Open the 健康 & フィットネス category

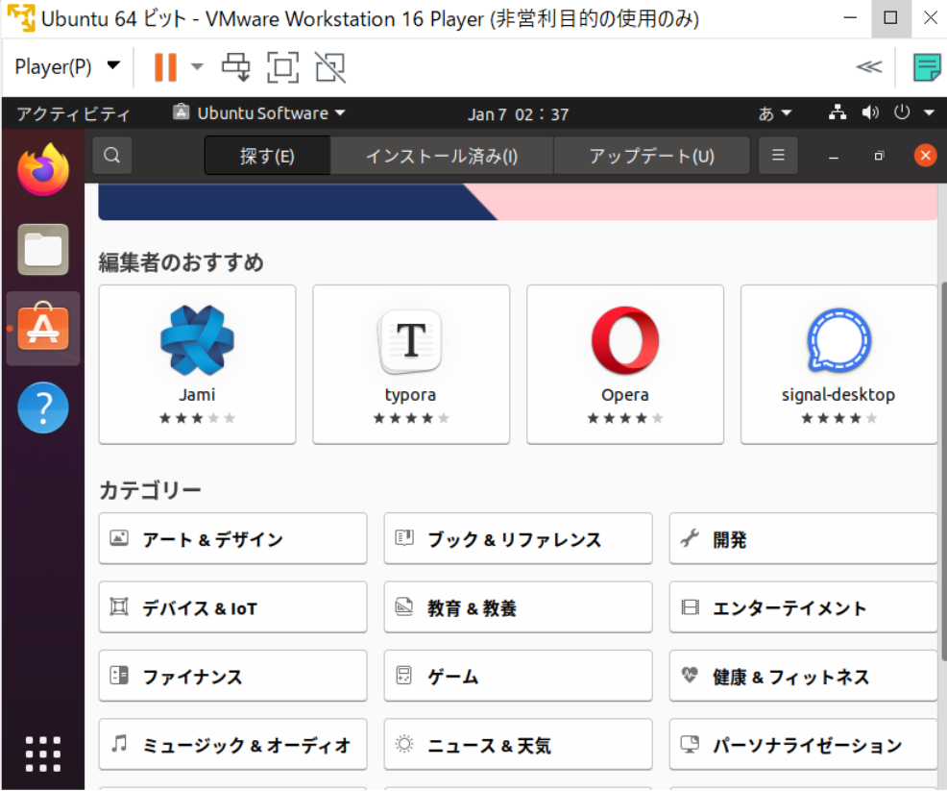(x=803, y=676)
